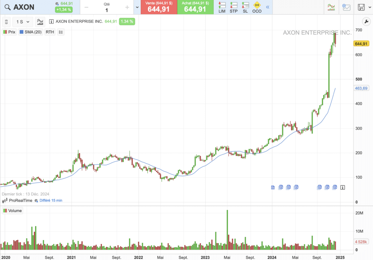The height and width of the screenshot is (260, 373).
Task: Click the search magnifier icon beside AXON
Action: tap(7, 7)
